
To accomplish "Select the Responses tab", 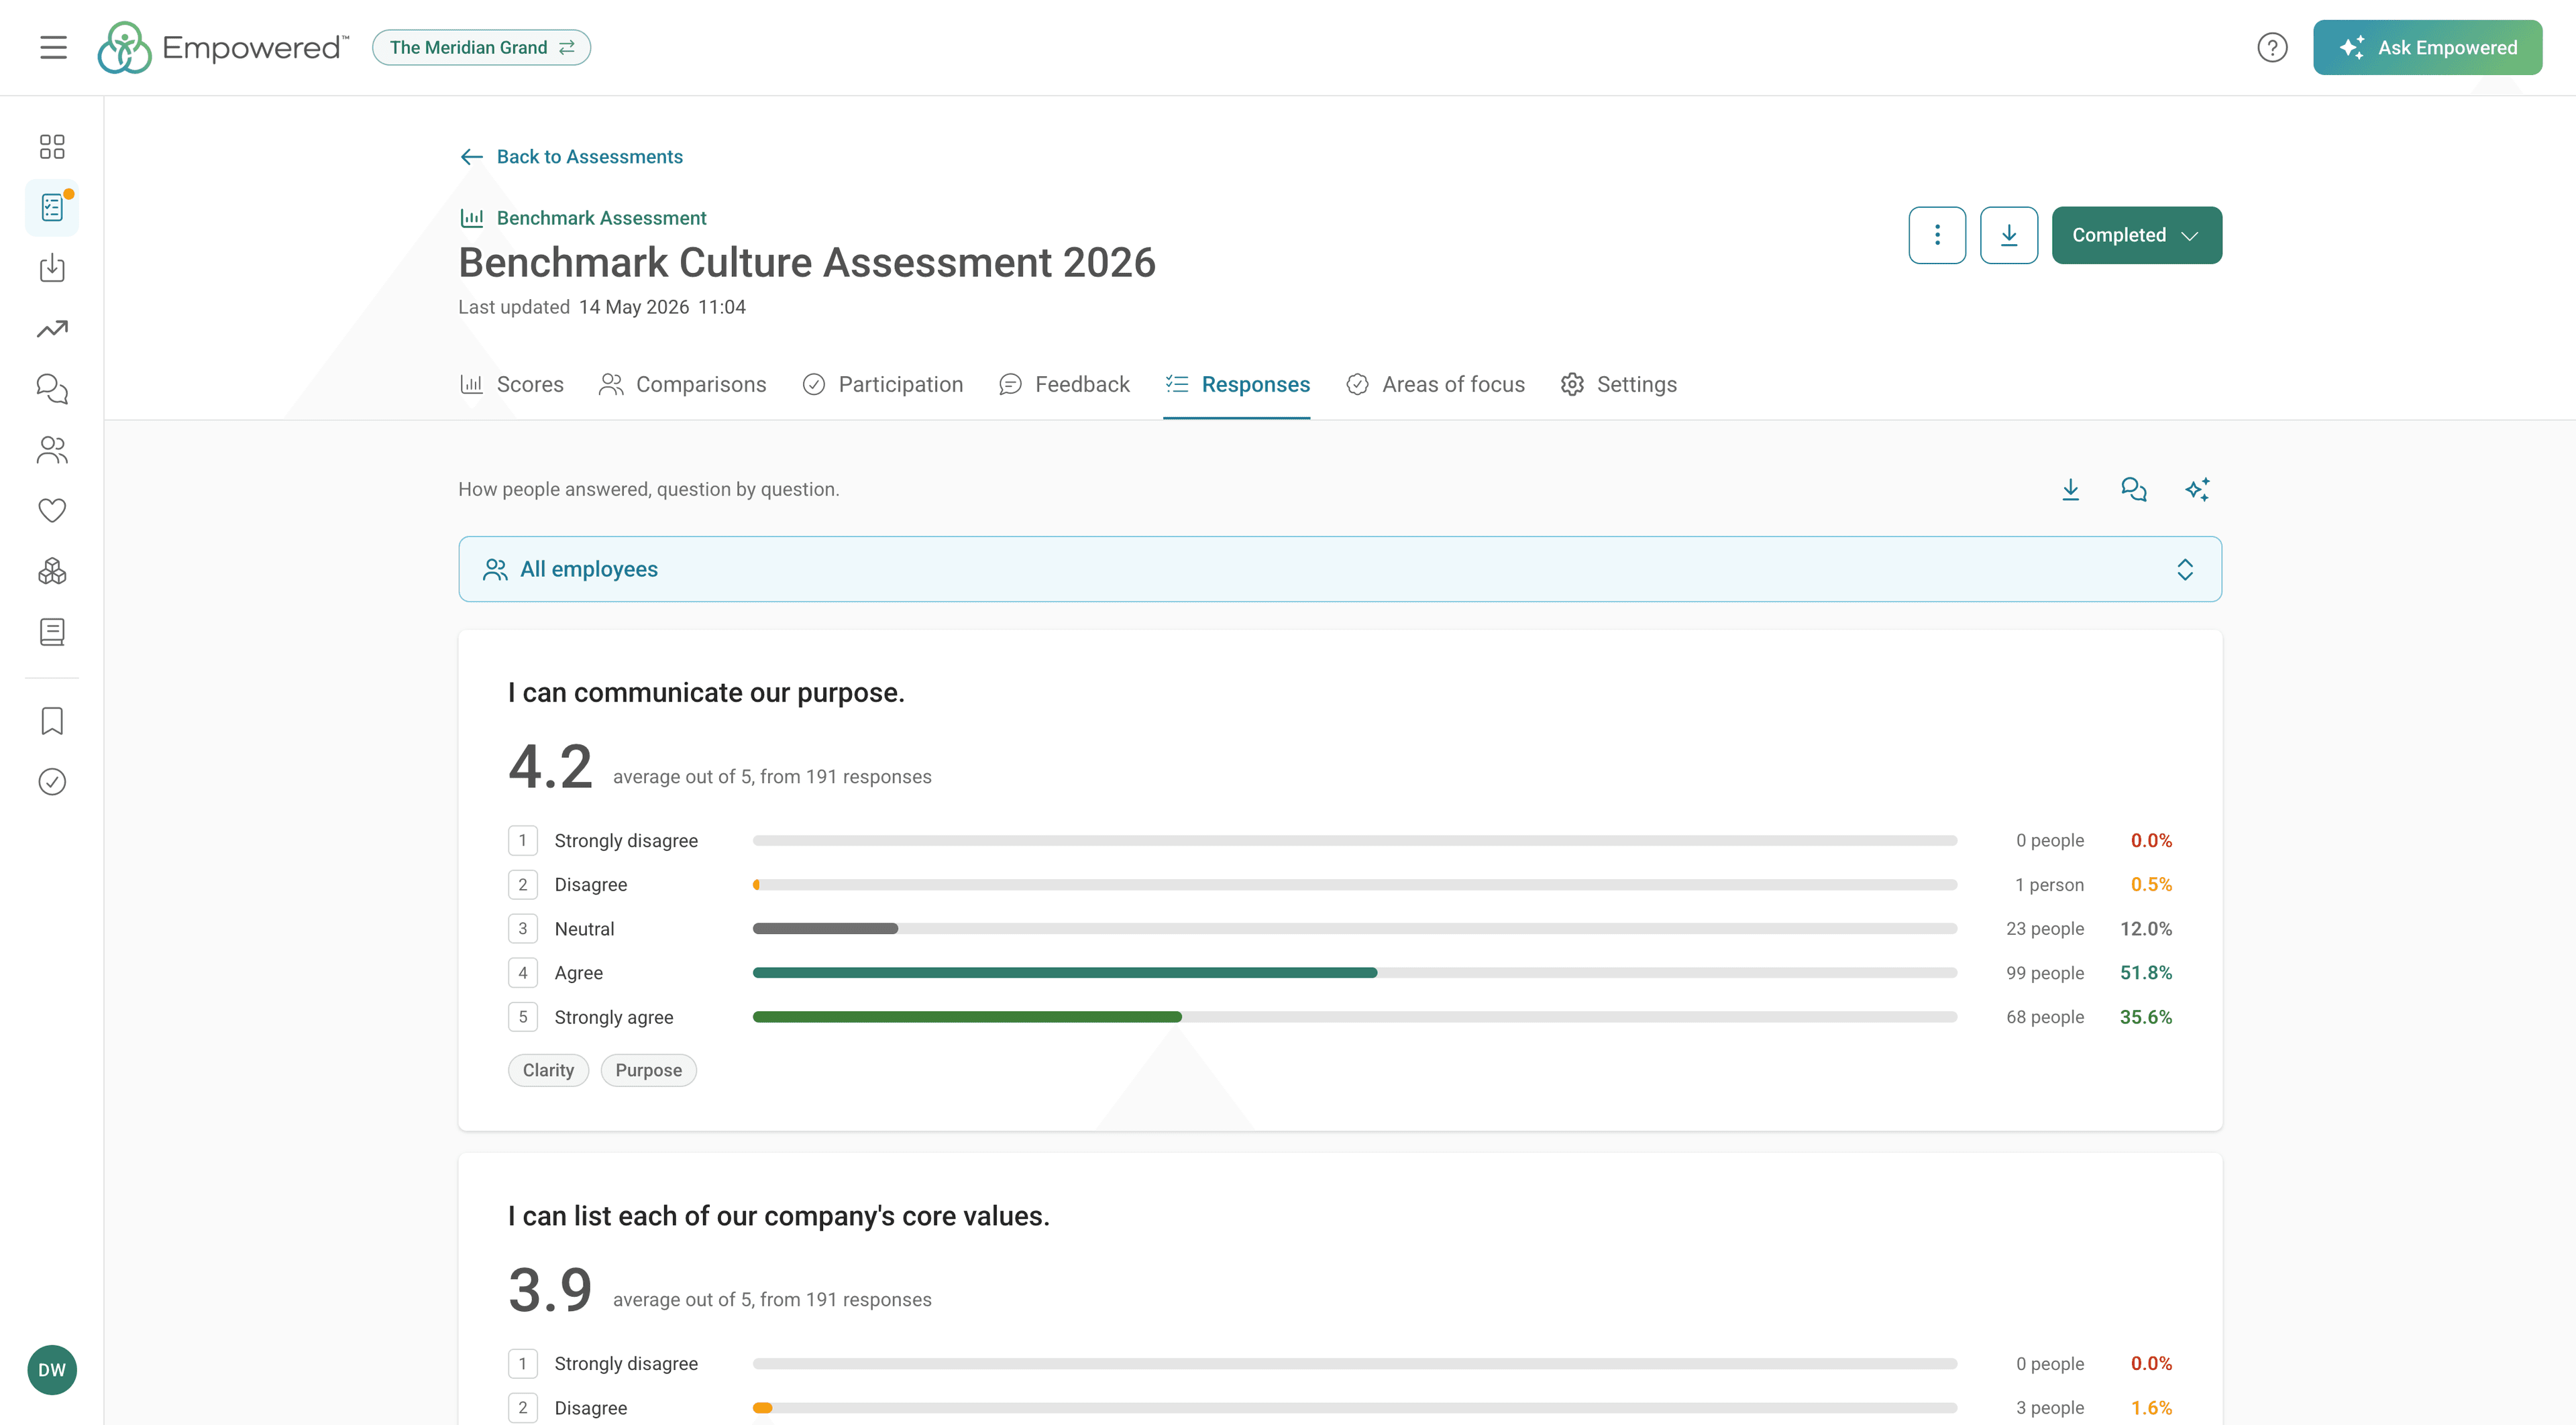I will coord(1237,385).
